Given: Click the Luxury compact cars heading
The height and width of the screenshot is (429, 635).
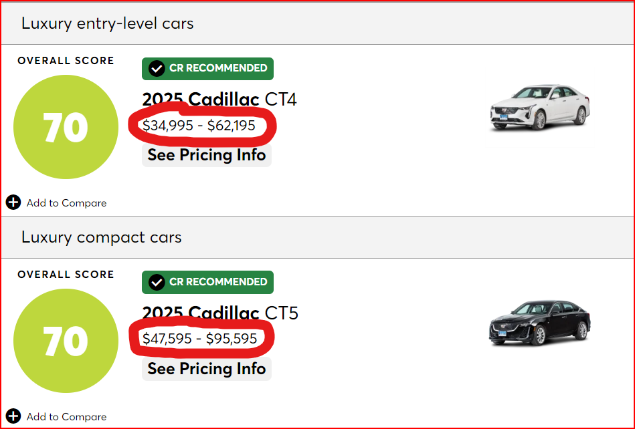Looking at the screenshot, I should click(x=102, y=237).
